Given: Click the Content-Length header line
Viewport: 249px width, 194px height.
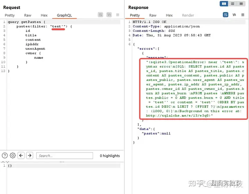Looking at the screenshot, I should tap(154, 31).
